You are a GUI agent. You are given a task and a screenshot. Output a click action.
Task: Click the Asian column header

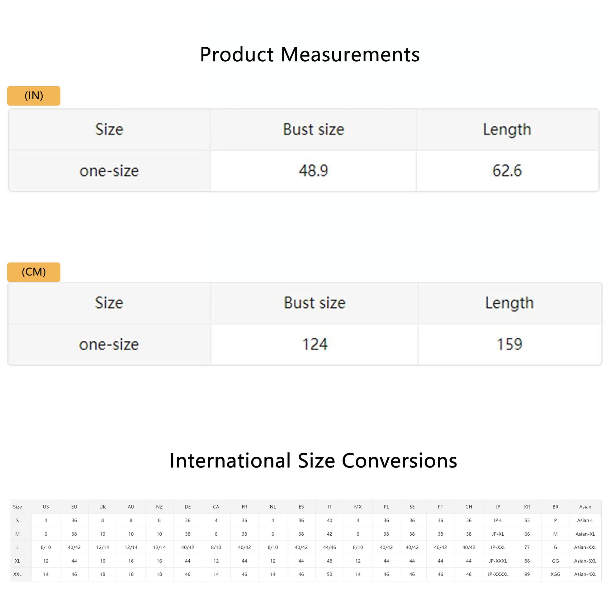point(585,507)
